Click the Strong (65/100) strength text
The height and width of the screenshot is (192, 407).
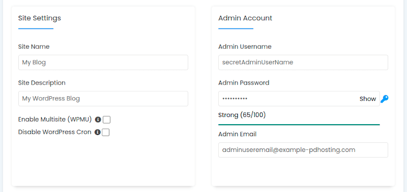point(242,114)
